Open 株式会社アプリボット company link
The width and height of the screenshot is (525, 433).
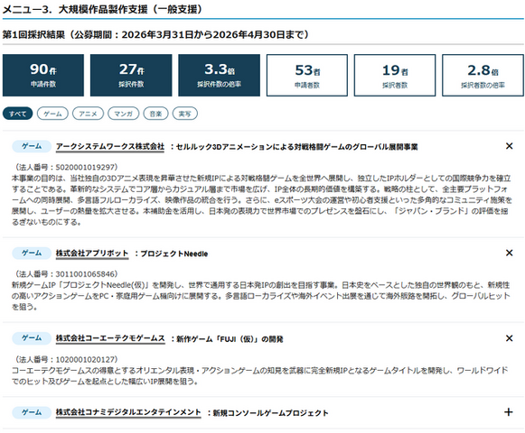[x=92, y=253]
